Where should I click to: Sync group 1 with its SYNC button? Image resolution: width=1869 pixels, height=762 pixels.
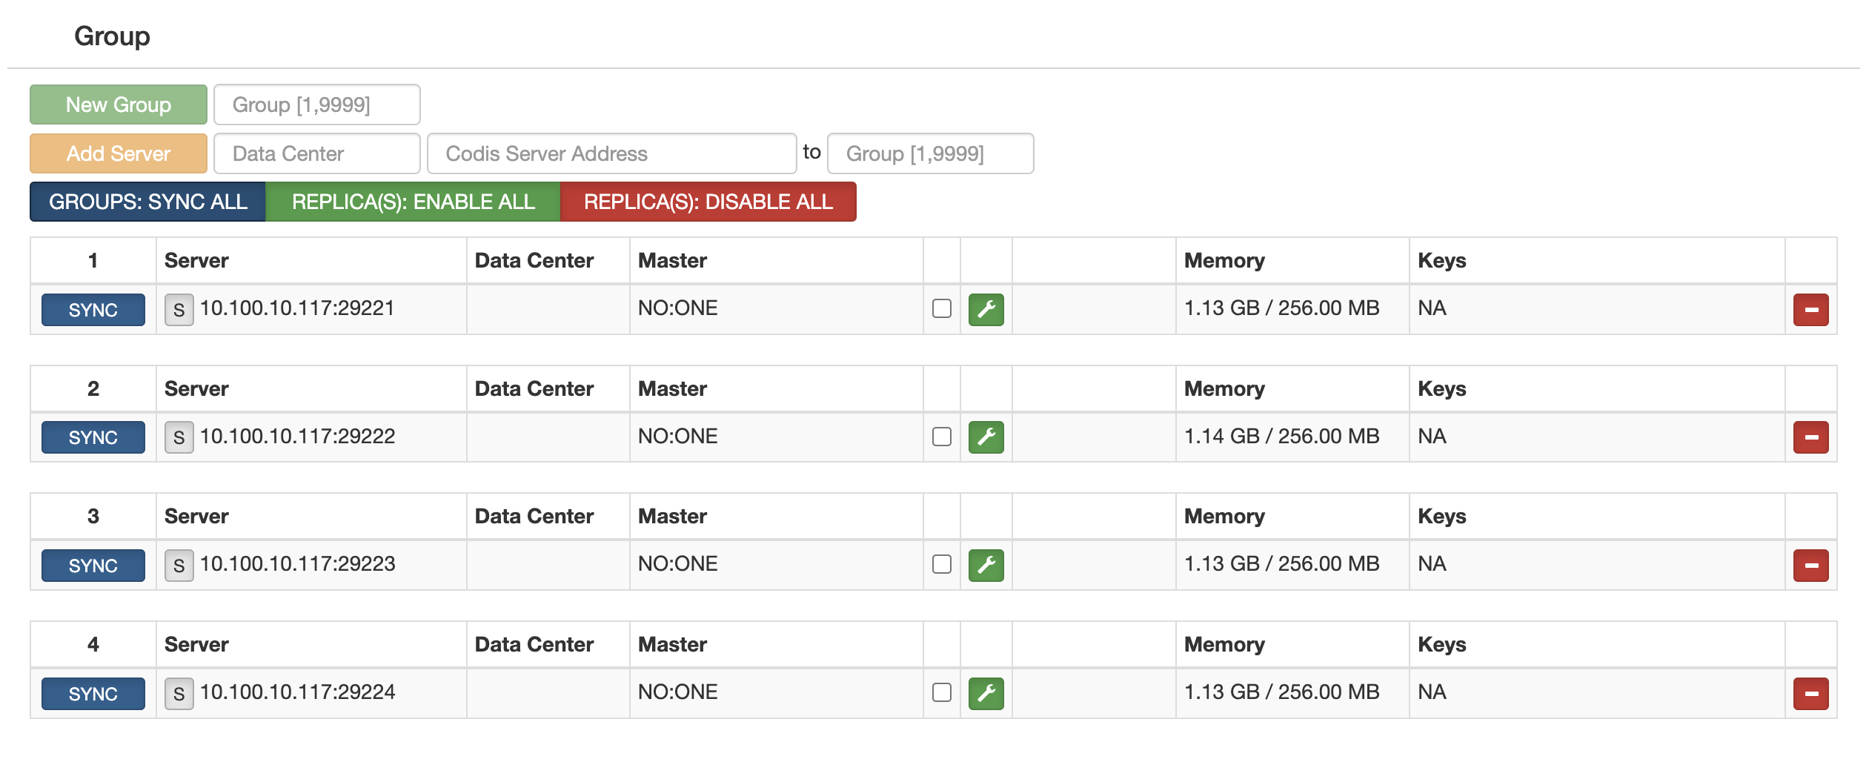coord(93,310)
